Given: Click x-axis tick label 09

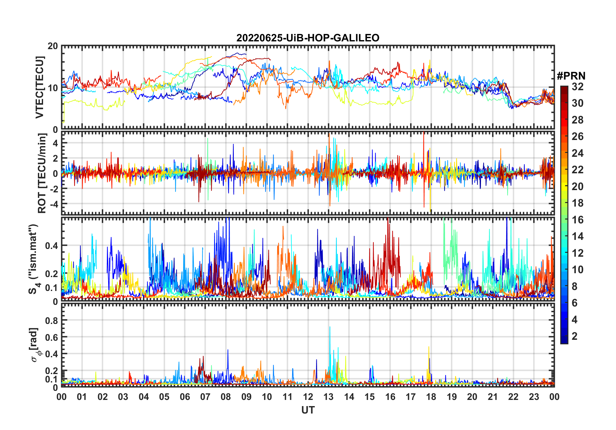Looking at the screenshot, I should 246,397.
